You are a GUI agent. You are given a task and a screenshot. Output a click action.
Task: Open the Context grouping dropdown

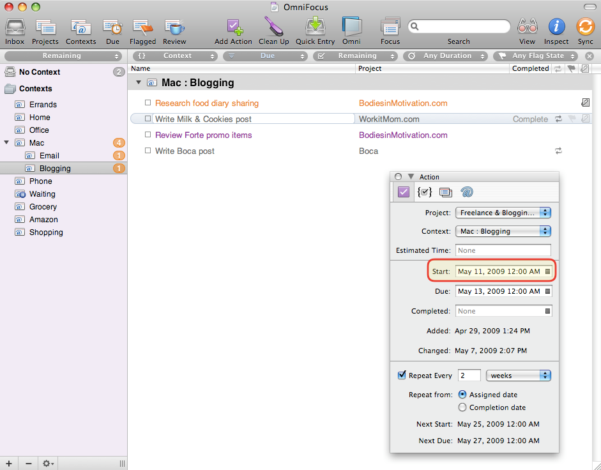[175, 56]
